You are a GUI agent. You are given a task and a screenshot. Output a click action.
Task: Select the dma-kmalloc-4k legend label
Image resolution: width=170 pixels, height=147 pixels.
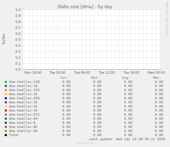click(23, 111)
